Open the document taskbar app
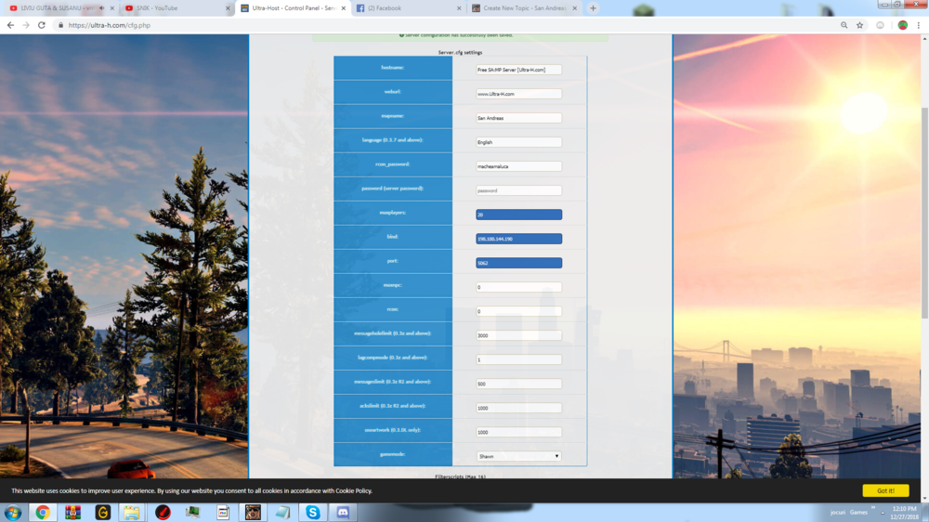Screen dimensions: 929x522 223,513
